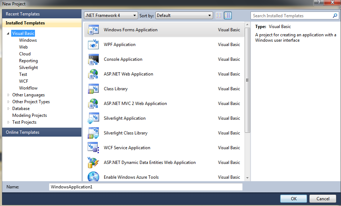The height and width of the screenshot is (206, 341).
Task: Click the search magnifier icon
Action: [335, 15]
